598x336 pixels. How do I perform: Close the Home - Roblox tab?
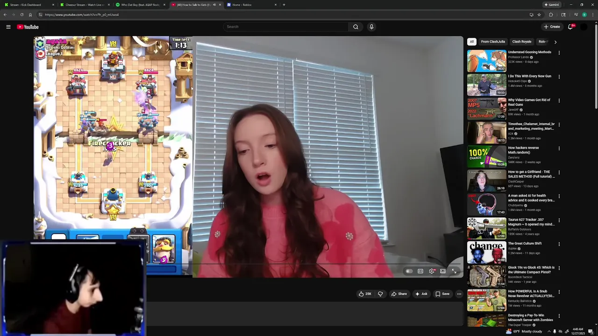pos(276,5)
